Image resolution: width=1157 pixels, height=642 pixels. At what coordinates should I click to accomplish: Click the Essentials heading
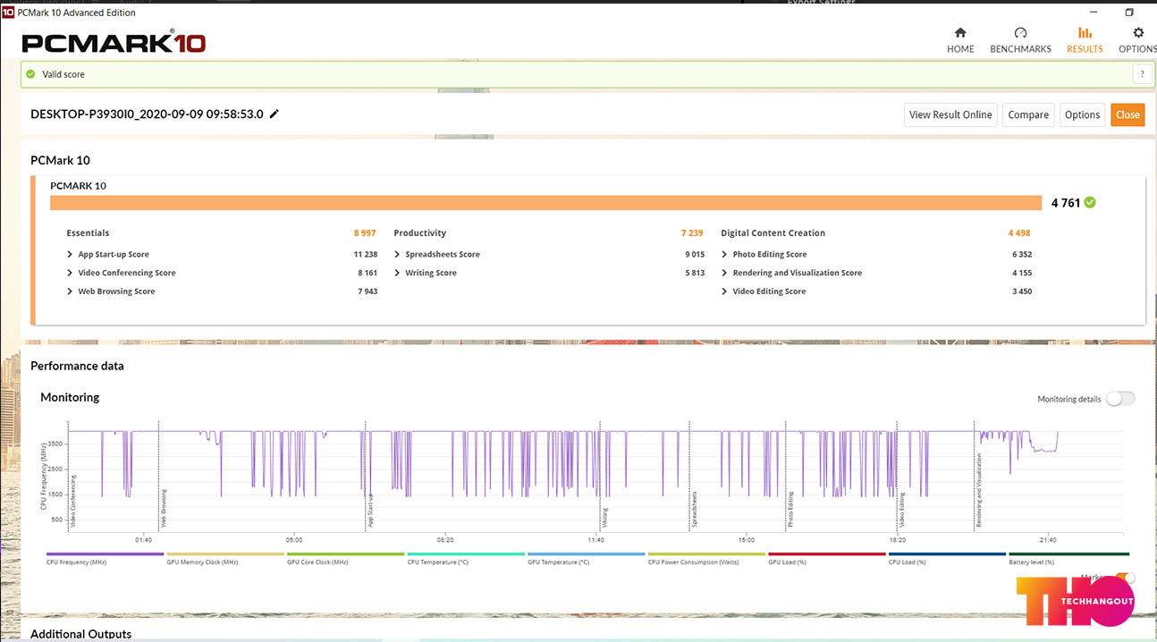(x=88, y=233)
